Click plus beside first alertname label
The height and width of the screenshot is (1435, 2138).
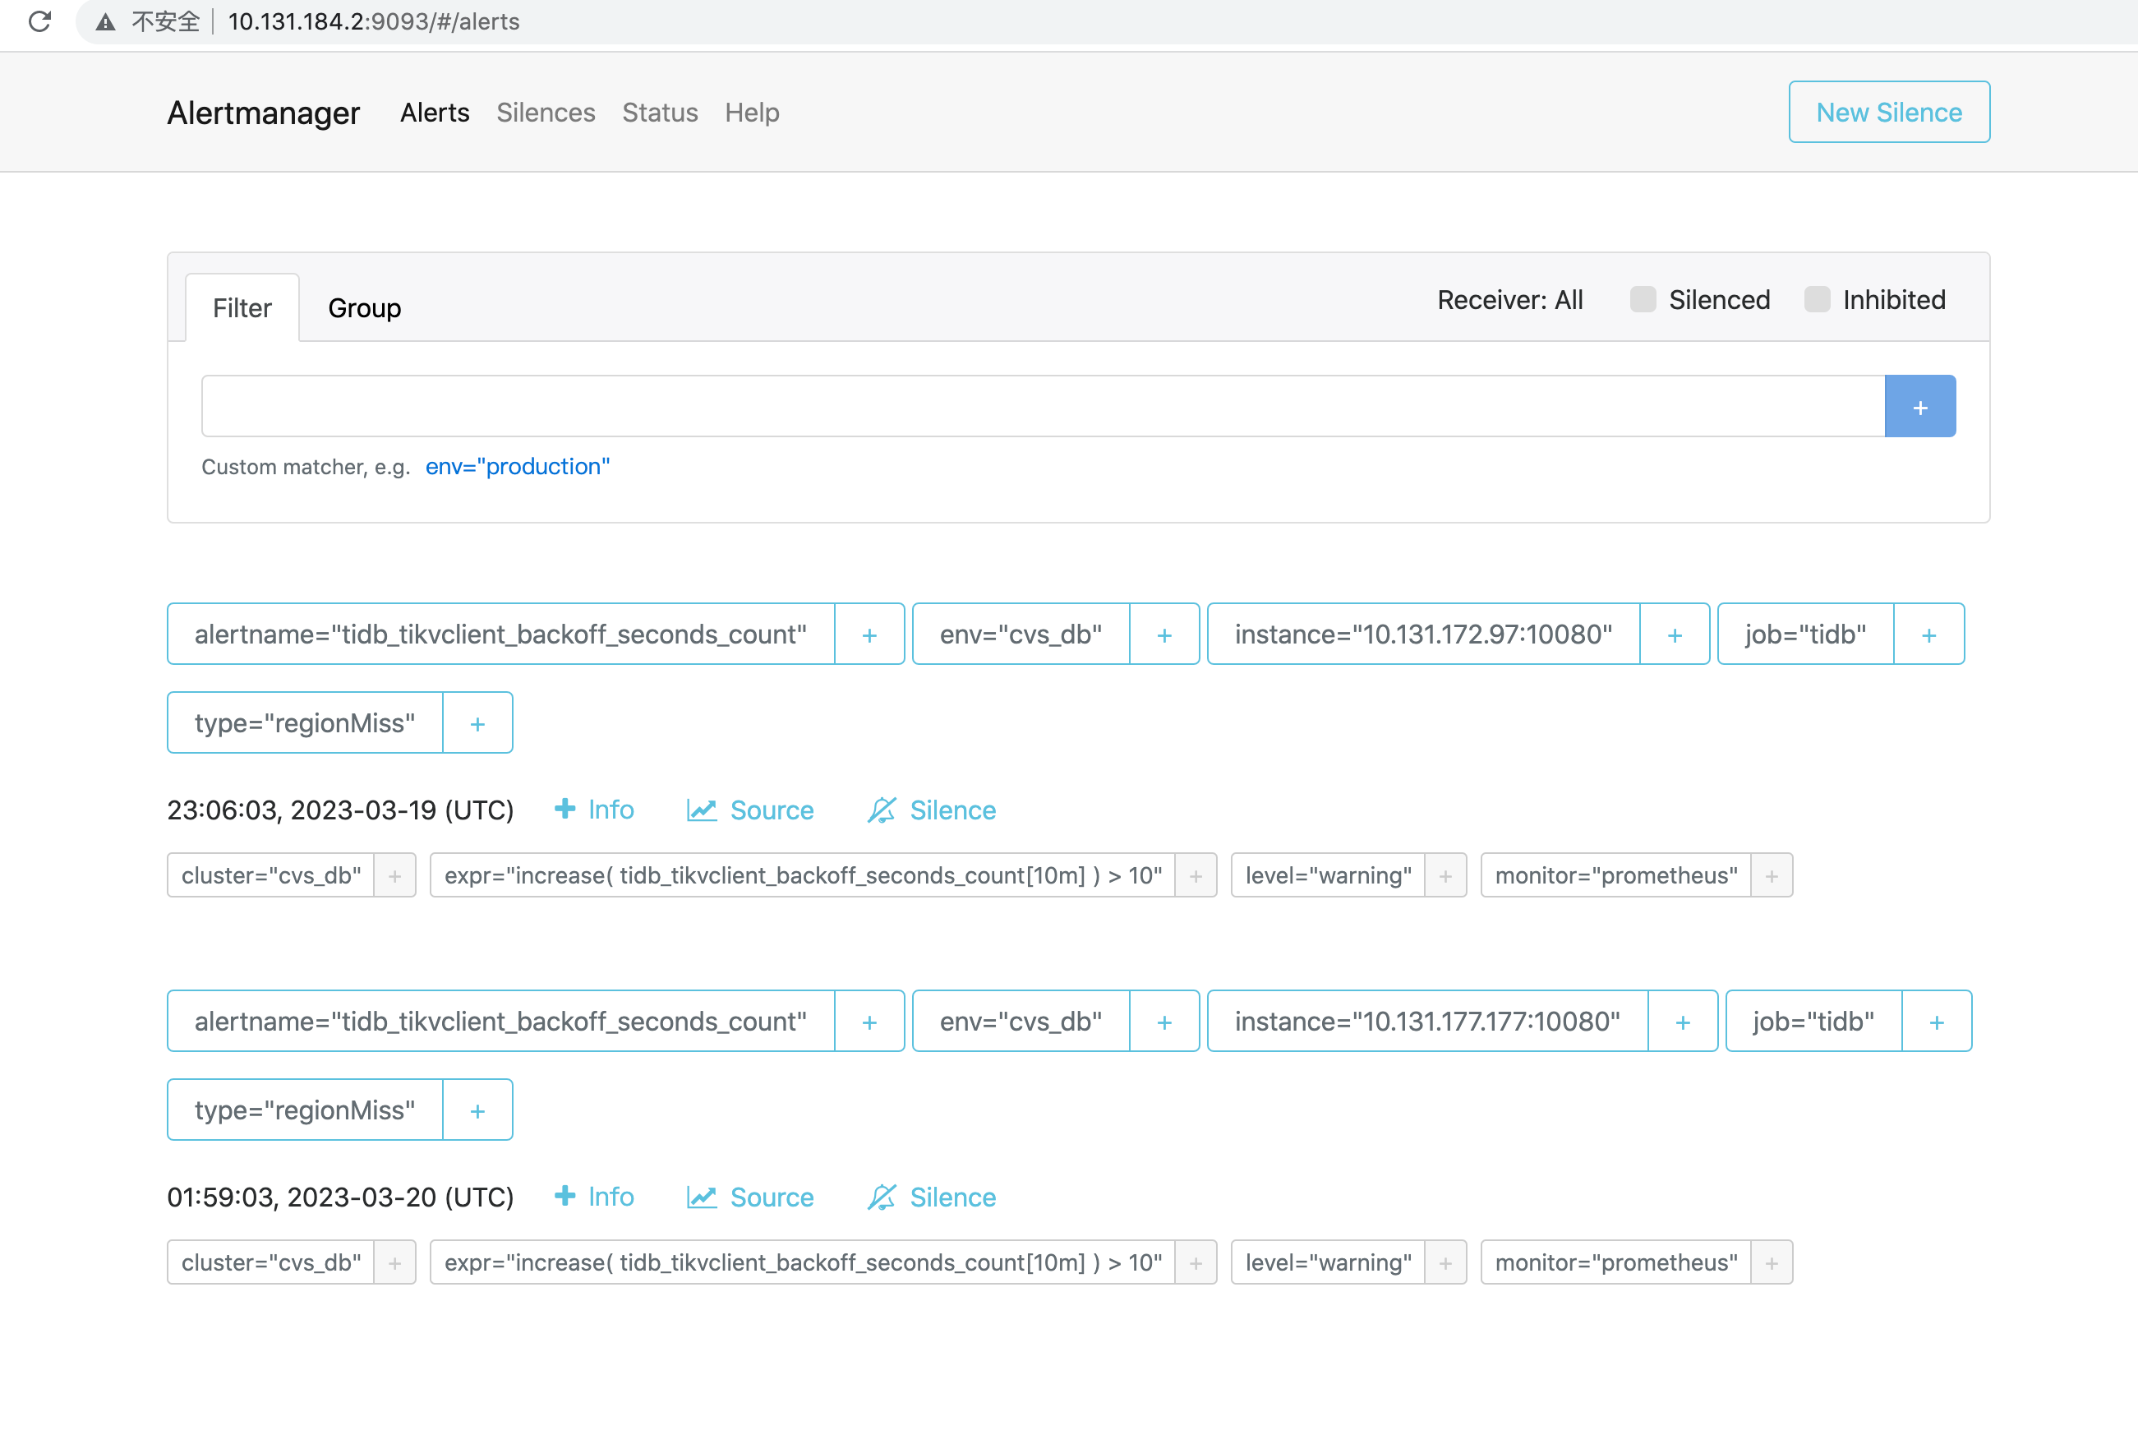pyautogui.click(x=869, y=634)
